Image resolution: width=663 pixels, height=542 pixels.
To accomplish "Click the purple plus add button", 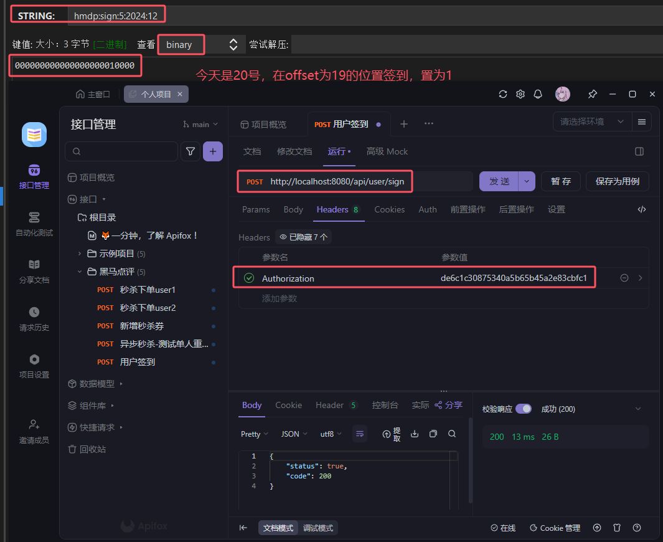I will pyautogui.click(x=213, y=151).
